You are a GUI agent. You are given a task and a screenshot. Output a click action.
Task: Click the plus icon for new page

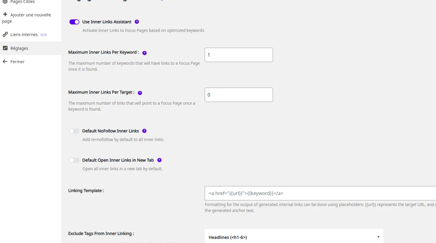click(5, 14)
